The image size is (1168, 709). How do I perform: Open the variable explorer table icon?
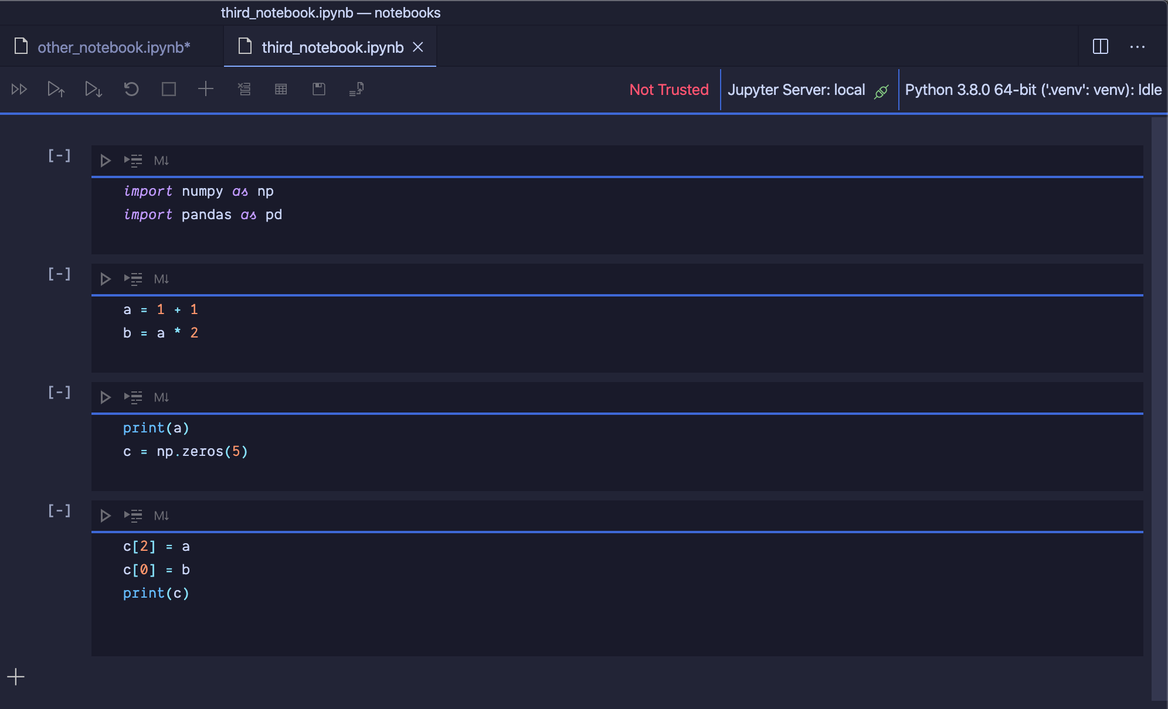pos(281,89)
